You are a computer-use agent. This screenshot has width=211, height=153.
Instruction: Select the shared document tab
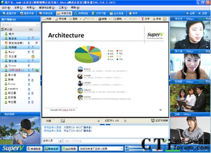click(64, 13)
